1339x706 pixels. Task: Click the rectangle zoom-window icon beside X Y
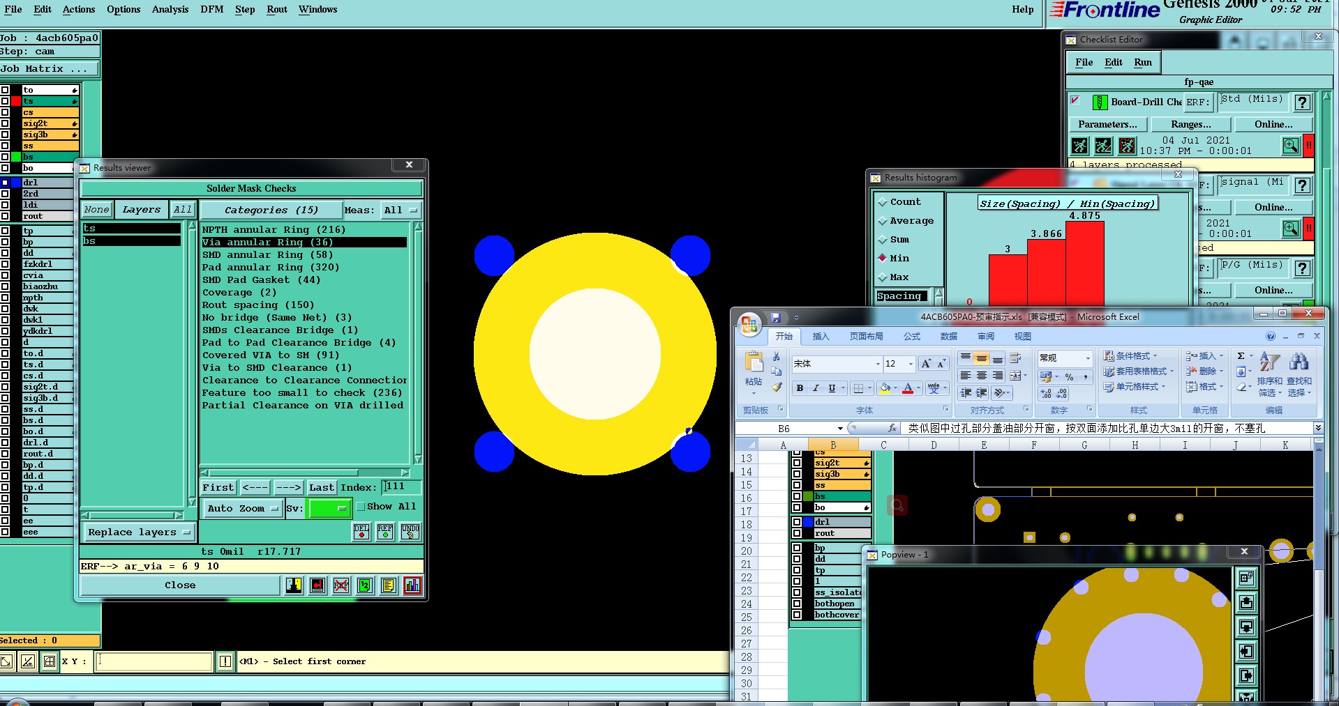[x=7, y=661]
